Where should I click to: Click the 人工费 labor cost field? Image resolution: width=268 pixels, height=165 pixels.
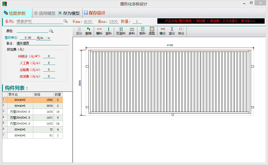pos(49,63)
